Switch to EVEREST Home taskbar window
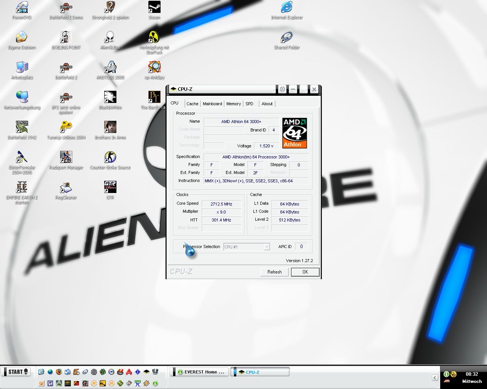This screenshot has height=389, width=487. point(200,372)
